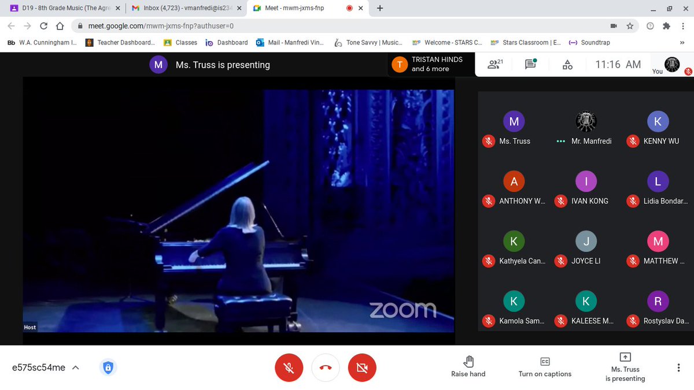Click the address bar URL field

[x=341, y=26]
